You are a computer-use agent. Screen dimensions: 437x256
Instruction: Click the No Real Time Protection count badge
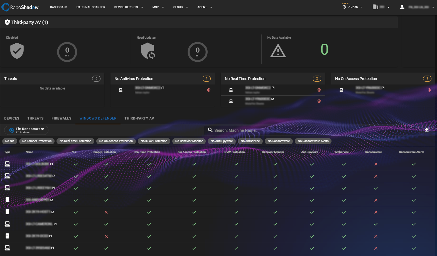317,79
